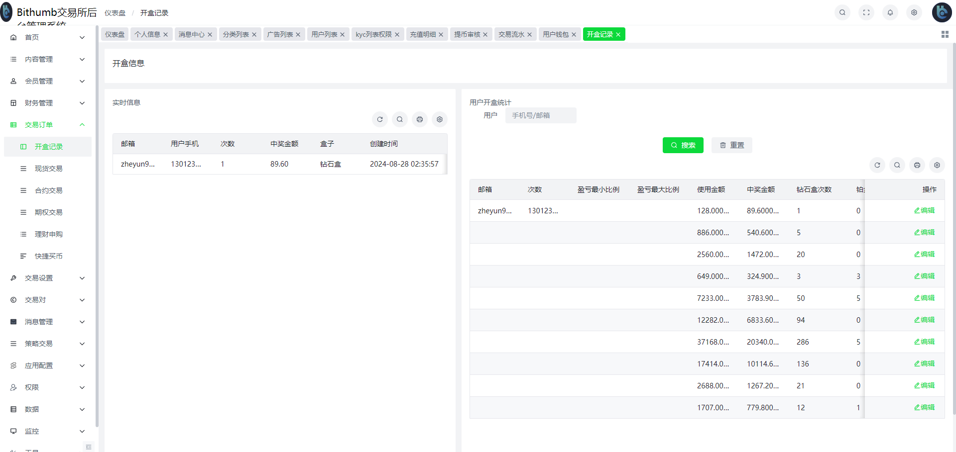This screenshot has height=452, width=956.
Task: Click the header search magnifier icon
Action: pos(842,12)
